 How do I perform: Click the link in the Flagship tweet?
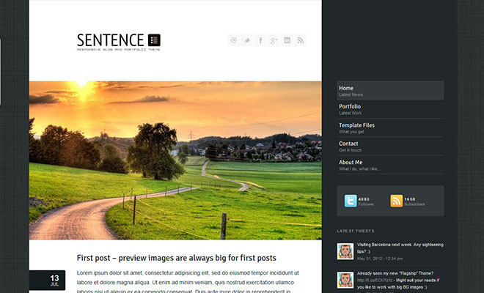point(375,281)
